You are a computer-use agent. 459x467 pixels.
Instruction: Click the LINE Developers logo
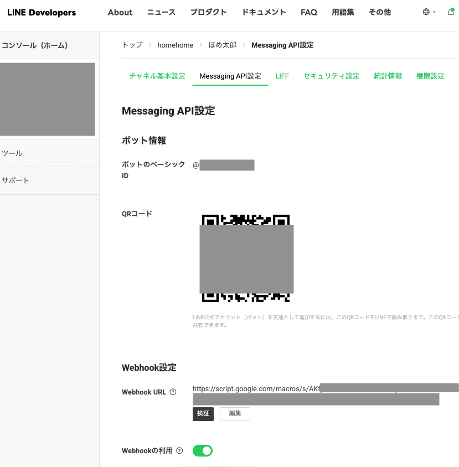pyautogui.click(x=42, y=13)
